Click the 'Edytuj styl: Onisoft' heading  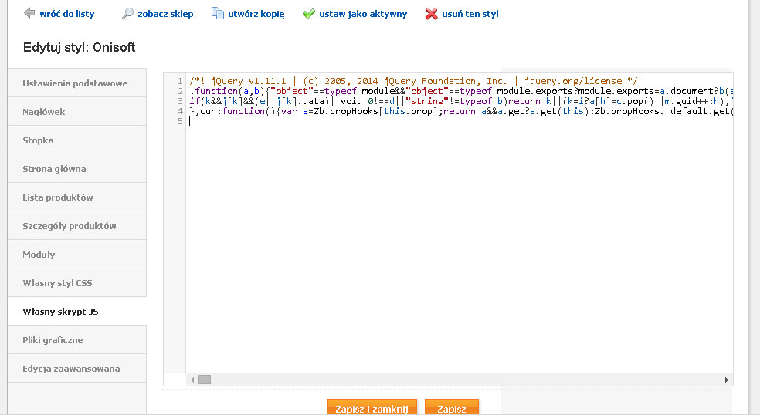(x=79, y=48)
